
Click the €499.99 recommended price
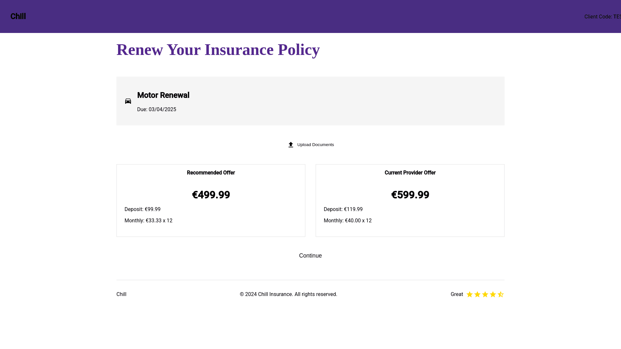[x=211, y=195]
